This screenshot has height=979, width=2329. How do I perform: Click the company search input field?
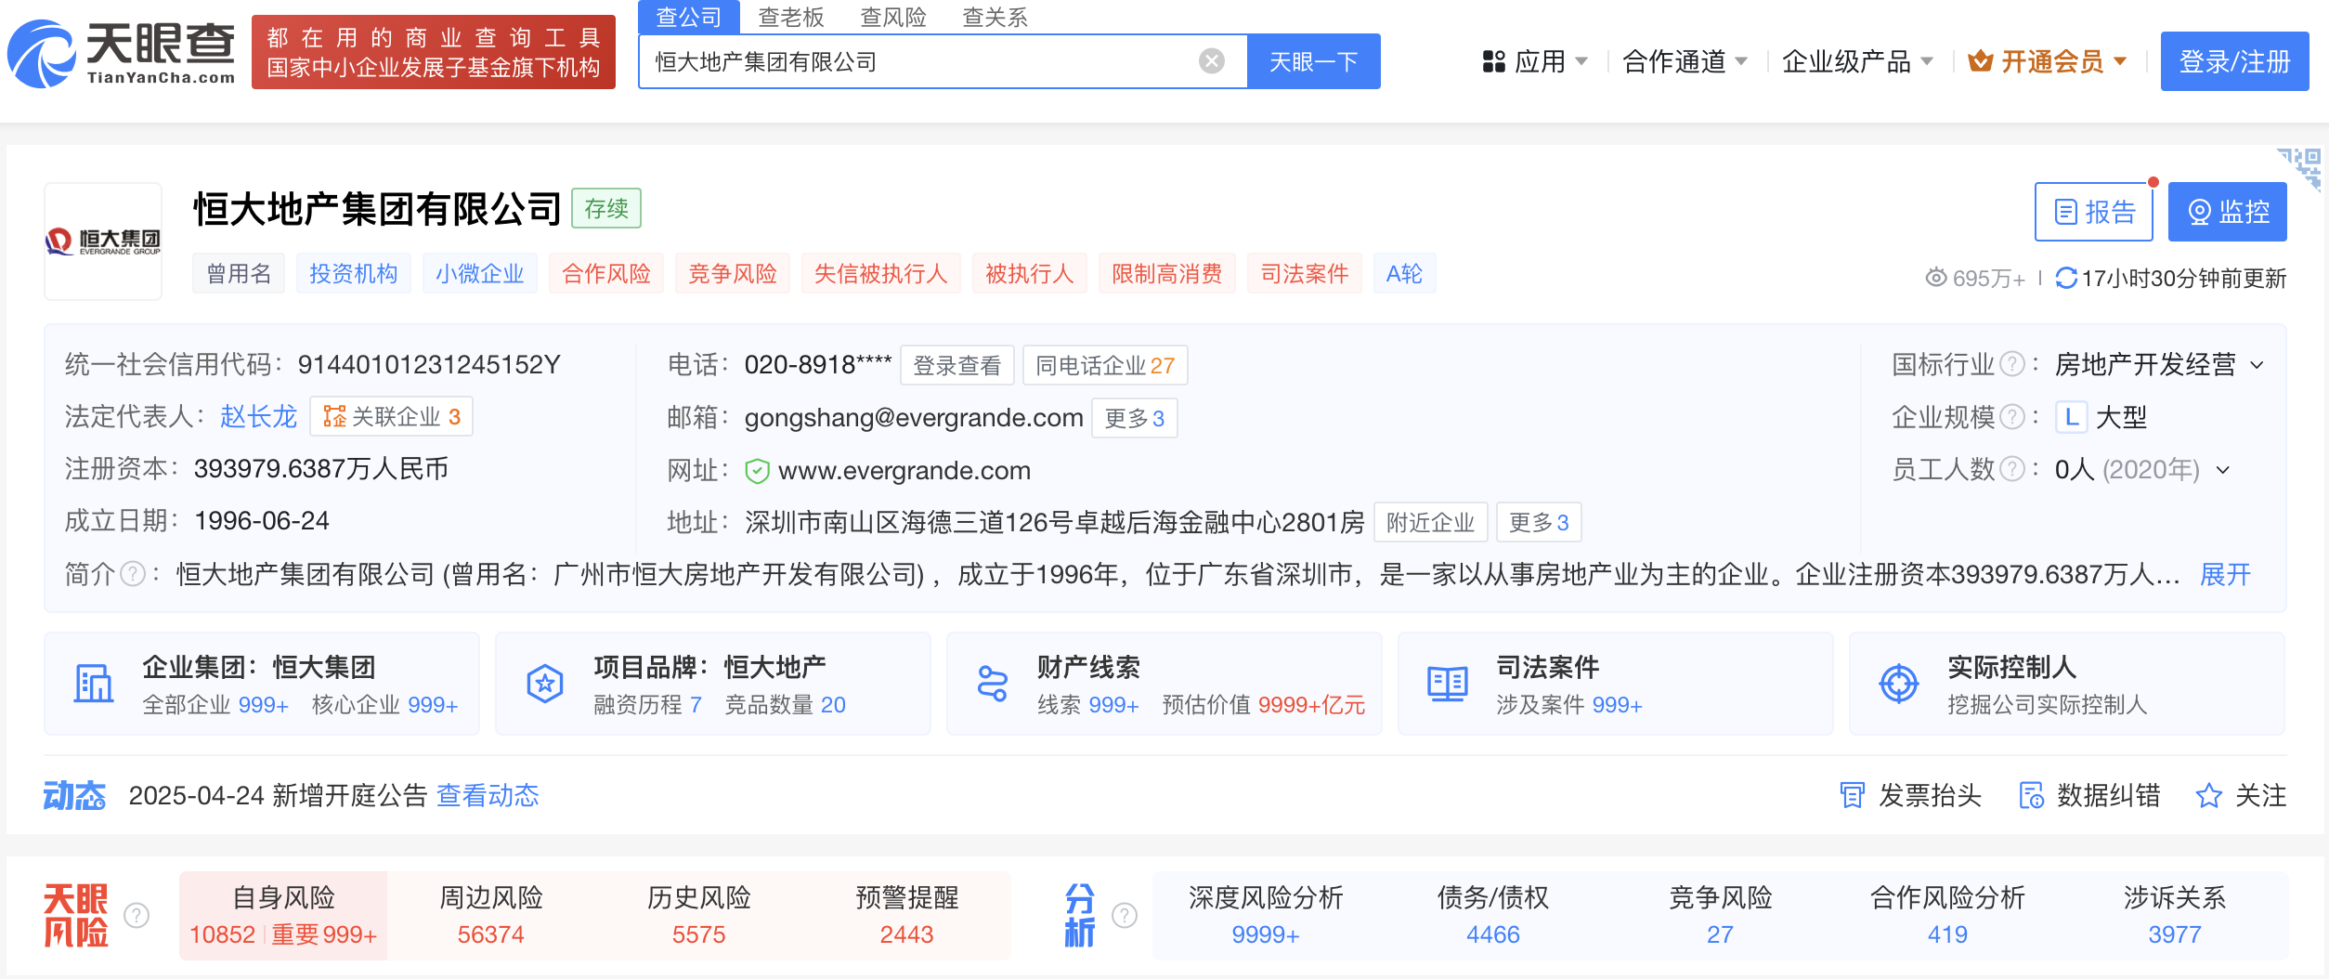click(x=919, y=61)
